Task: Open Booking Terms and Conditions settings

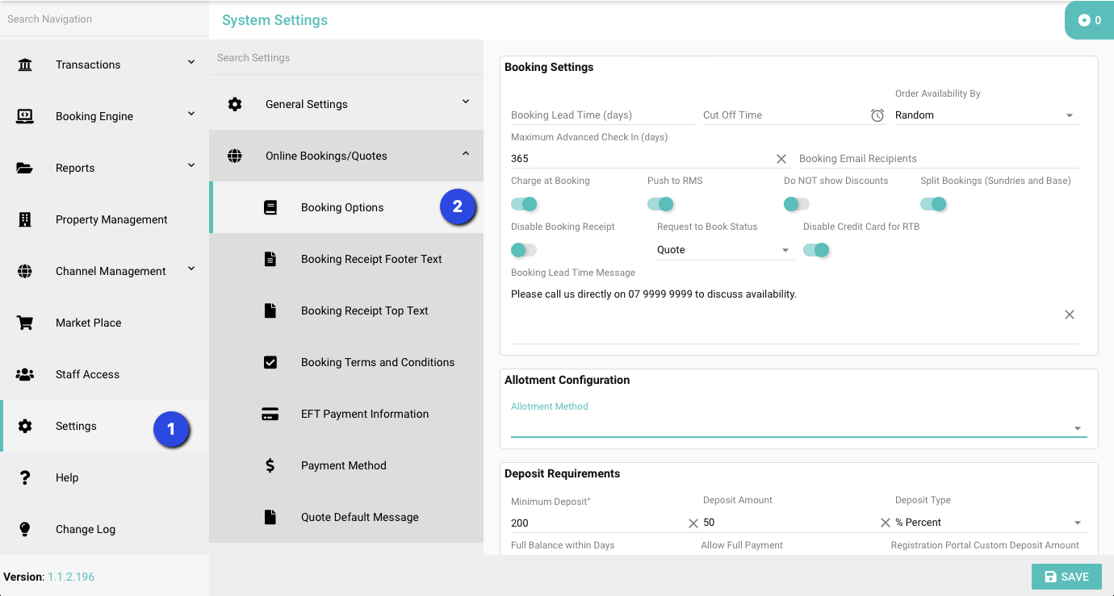Action: tap(377, 362)
